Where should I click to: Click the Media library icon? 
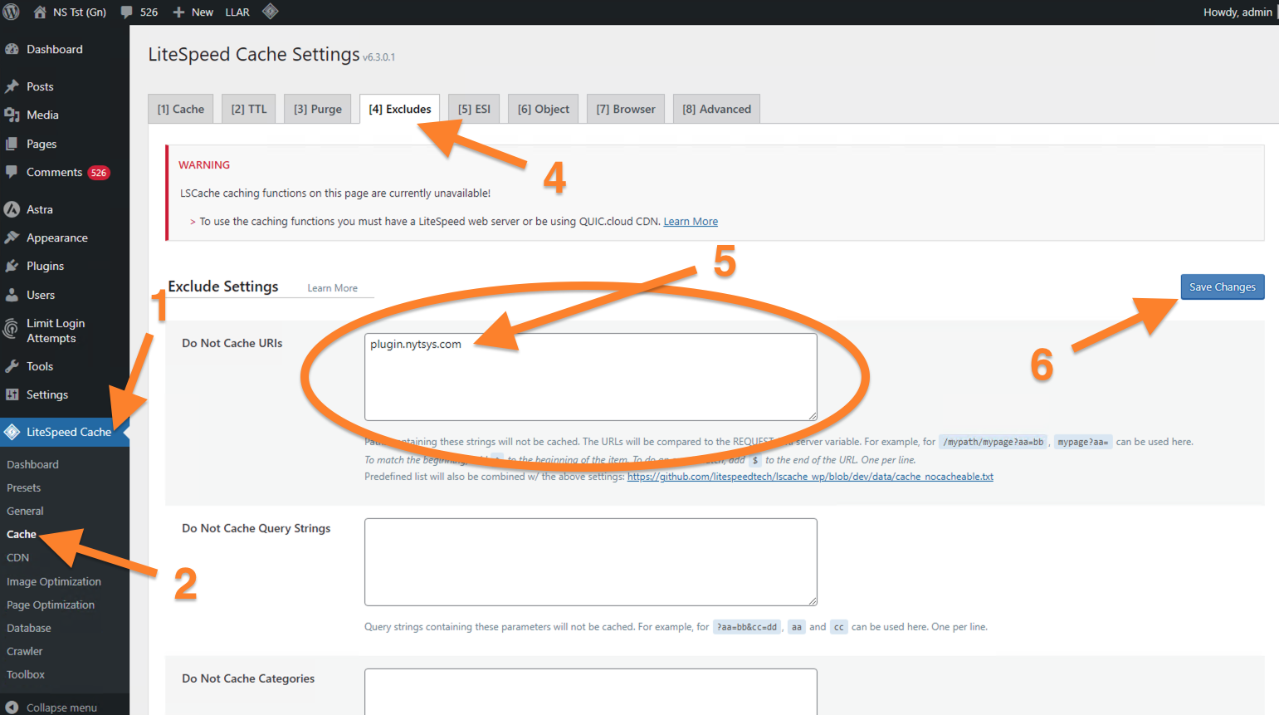click(12, 115)
